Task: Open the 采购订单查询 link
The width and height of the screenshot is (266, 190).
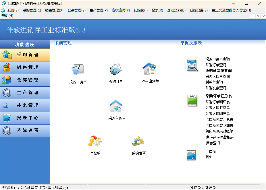Action: (216, 65)
